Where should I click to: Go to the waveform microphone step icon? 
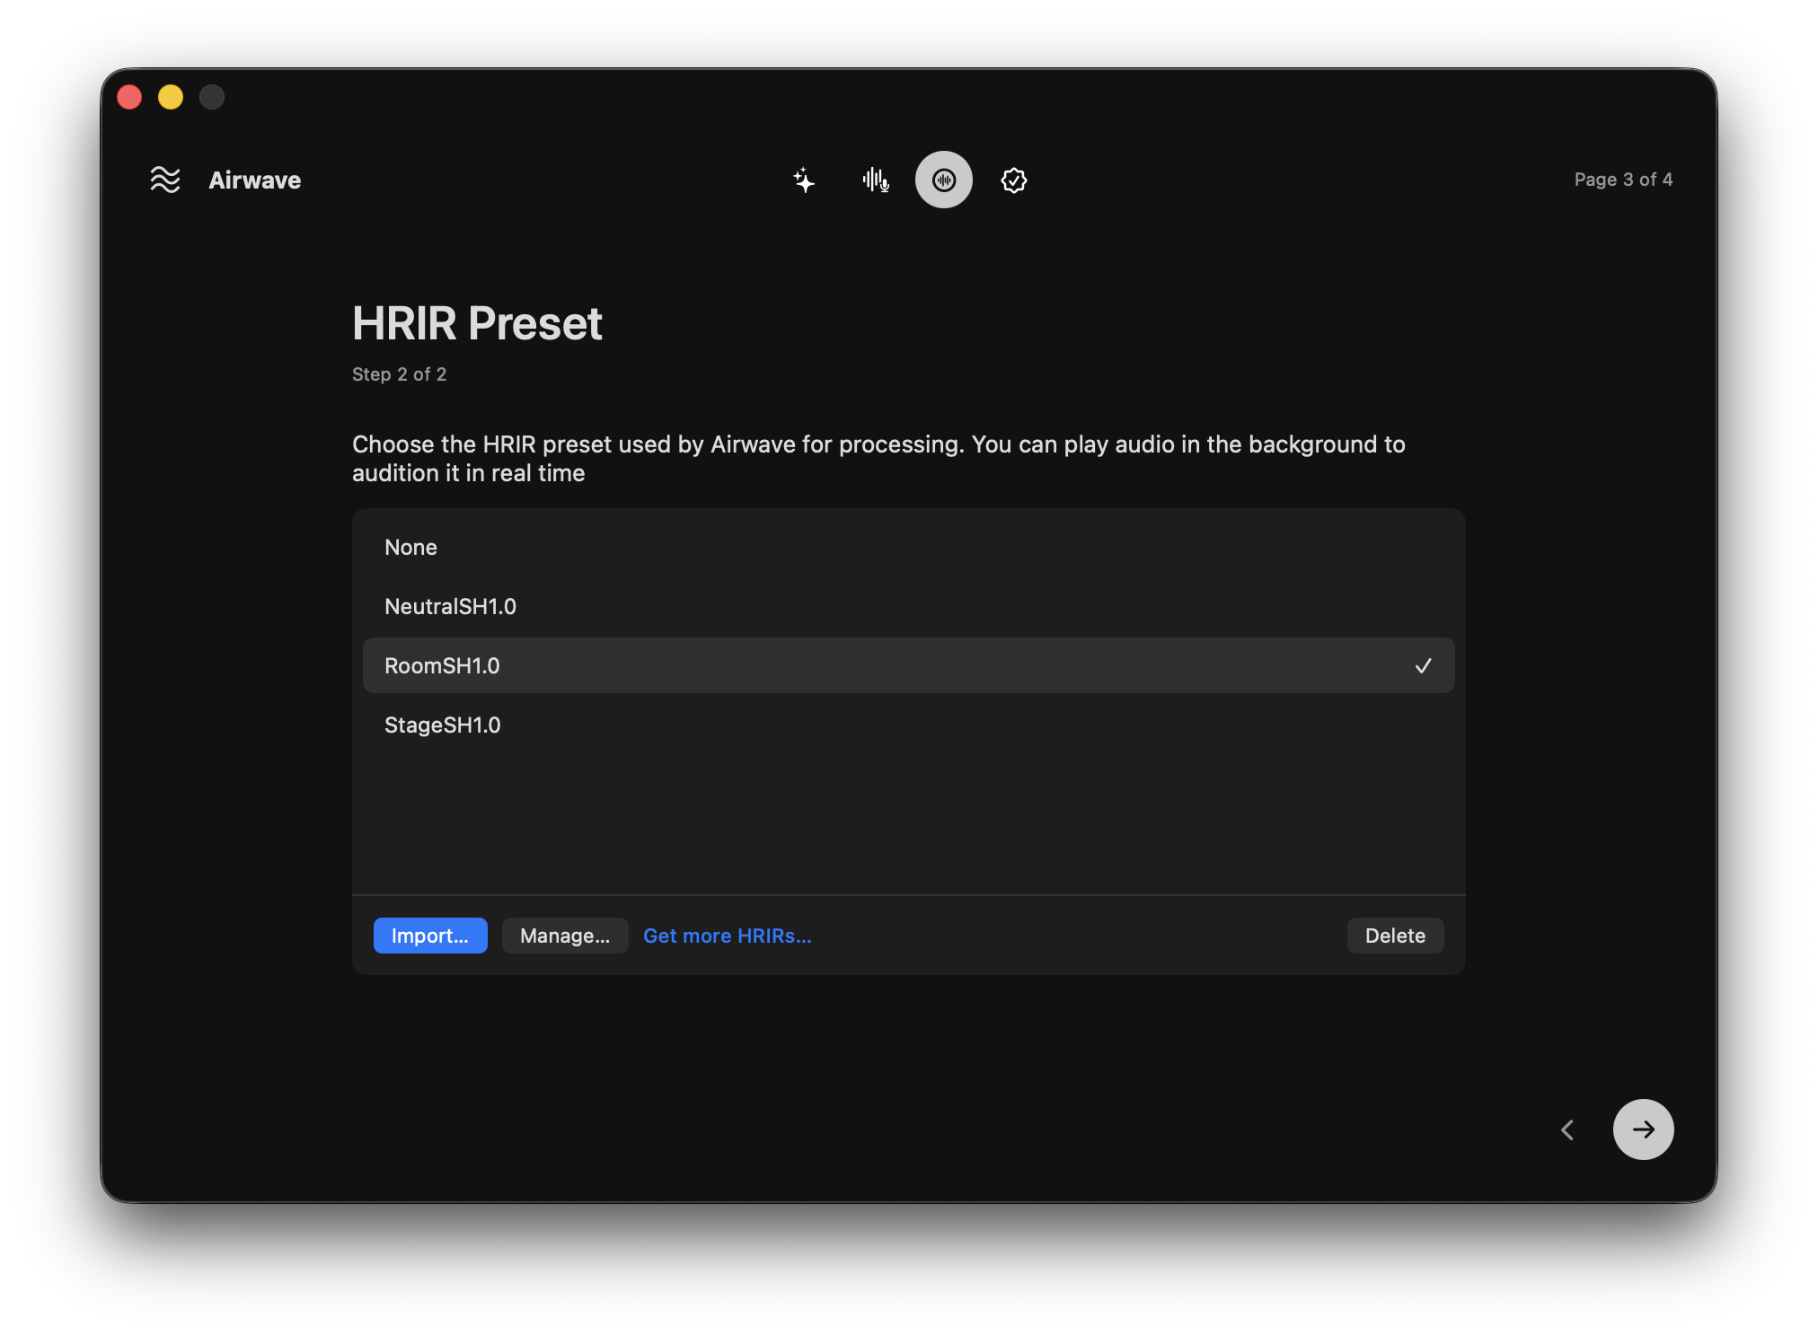point(875,180)
